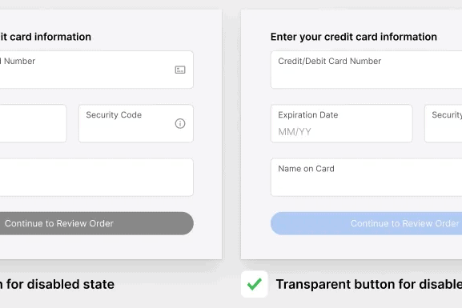Click the caption ending in disabled state
This screenshot has width=462, height=308.
(57, 284)
